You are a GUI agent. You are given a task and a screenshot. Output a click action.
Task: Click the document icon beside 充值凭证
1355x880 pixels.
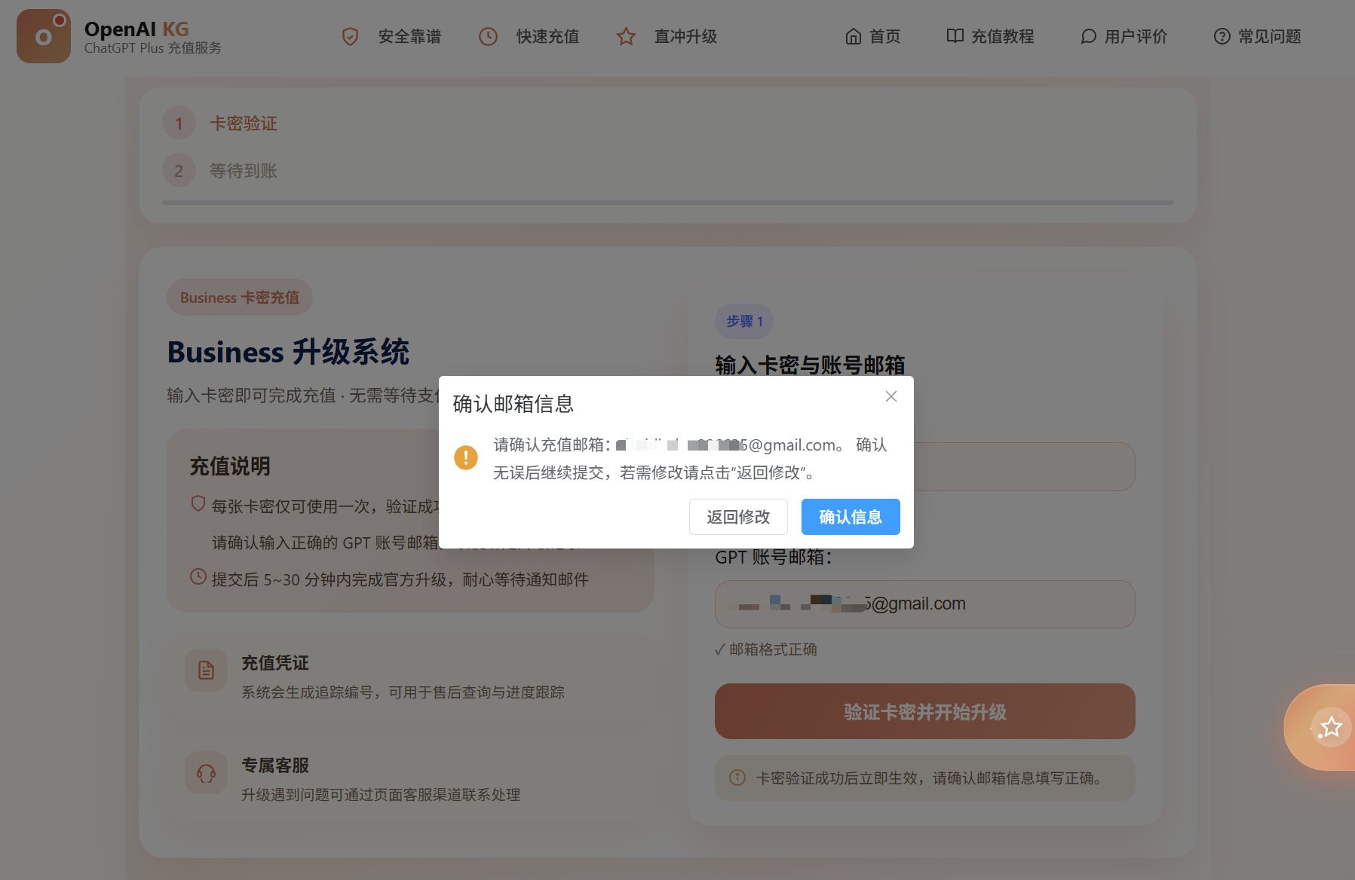click(x=206, y=670)
